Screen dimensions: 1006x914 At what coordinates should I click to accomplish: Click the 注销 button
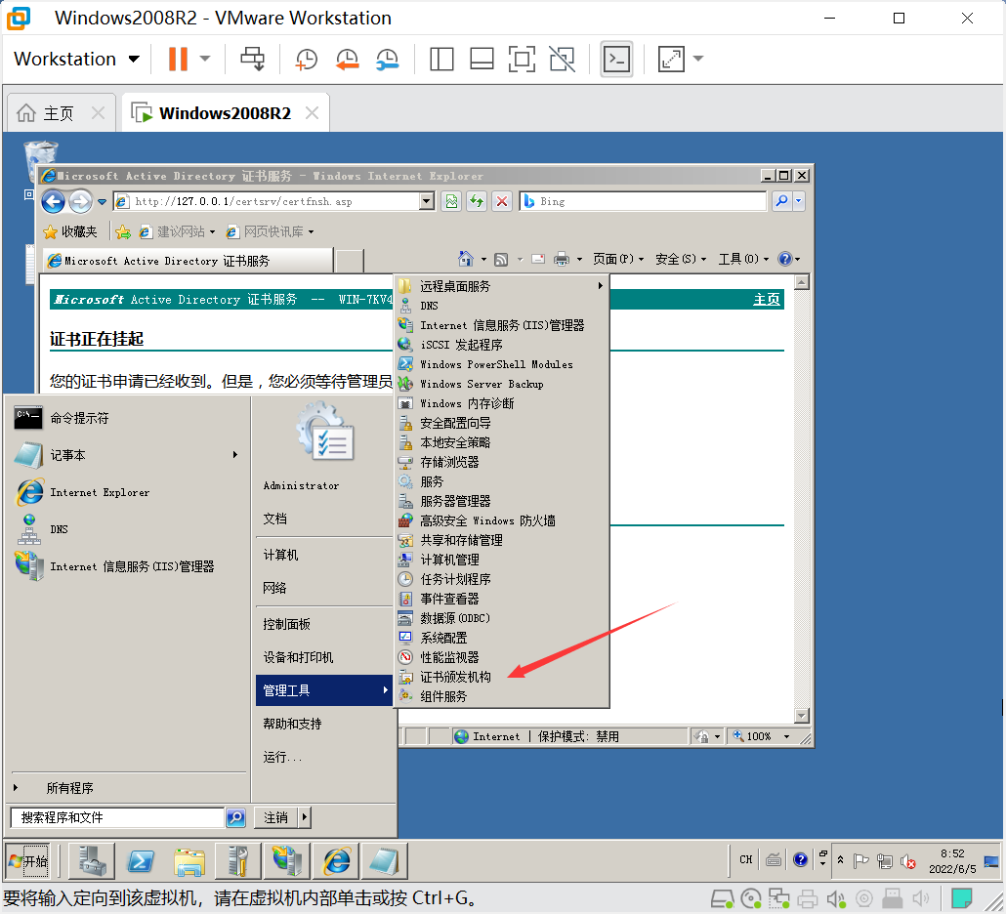[x=275, y=817]
